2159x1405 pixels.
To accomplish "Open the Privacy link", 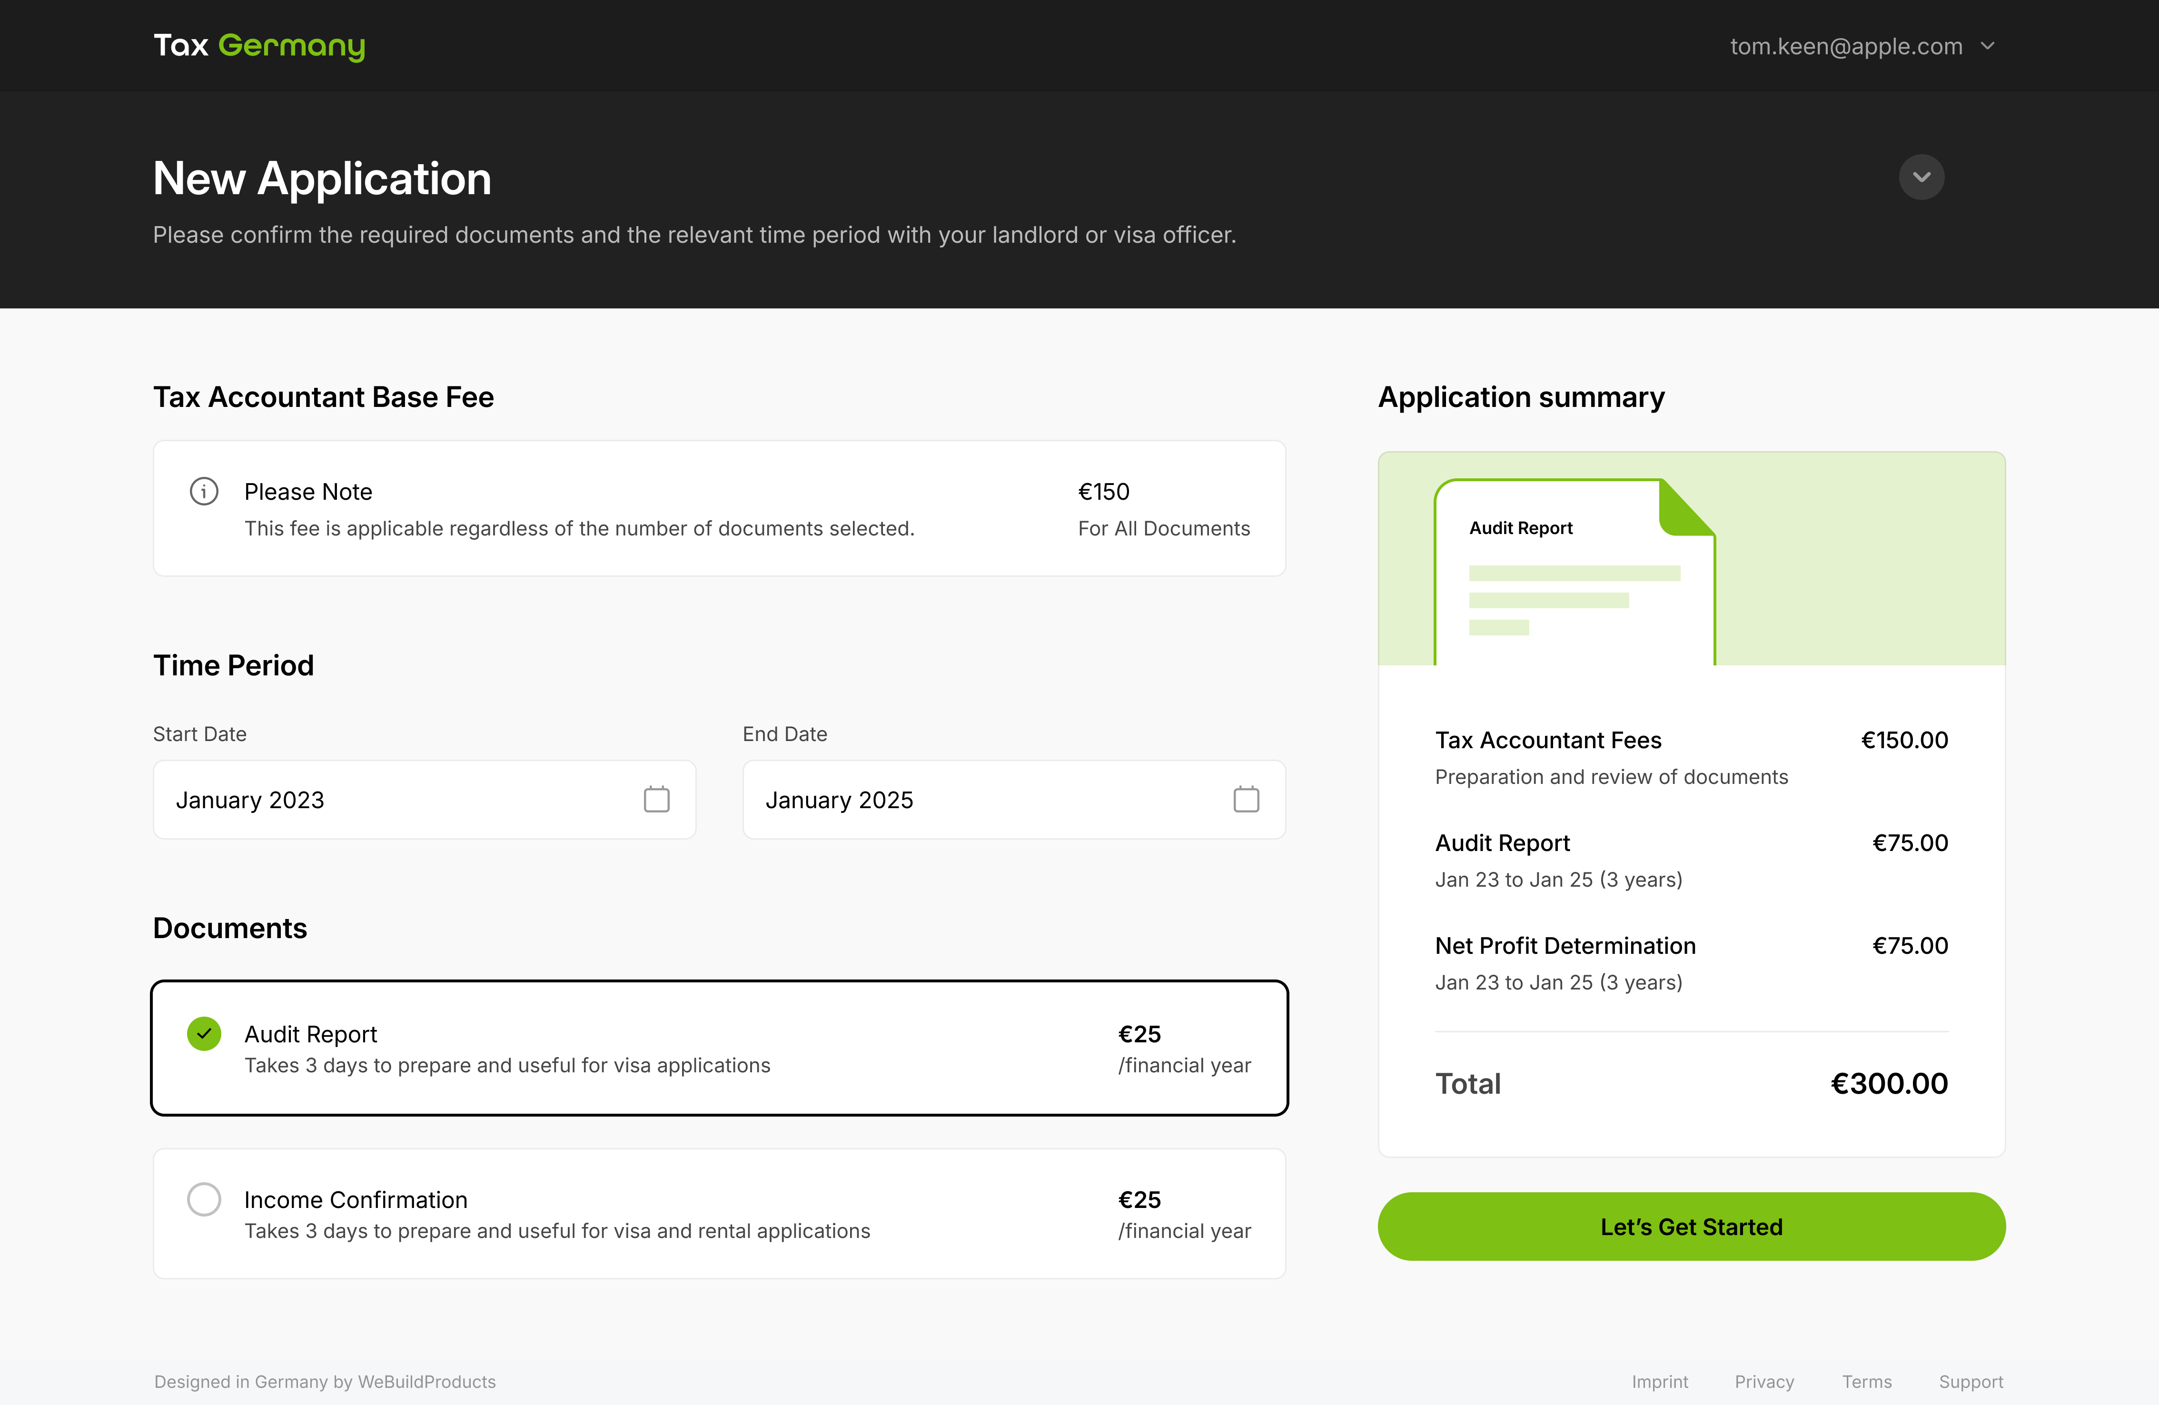I will [1763, 1381].
